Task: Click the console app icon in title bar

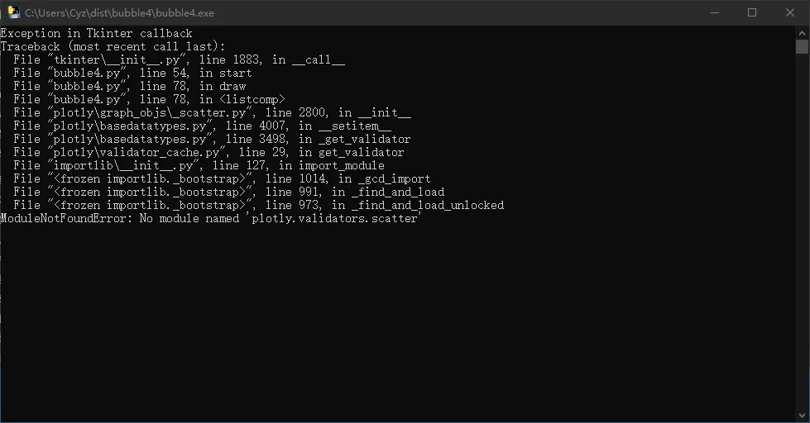Action: pyautogui.click(x=13, y=12)
